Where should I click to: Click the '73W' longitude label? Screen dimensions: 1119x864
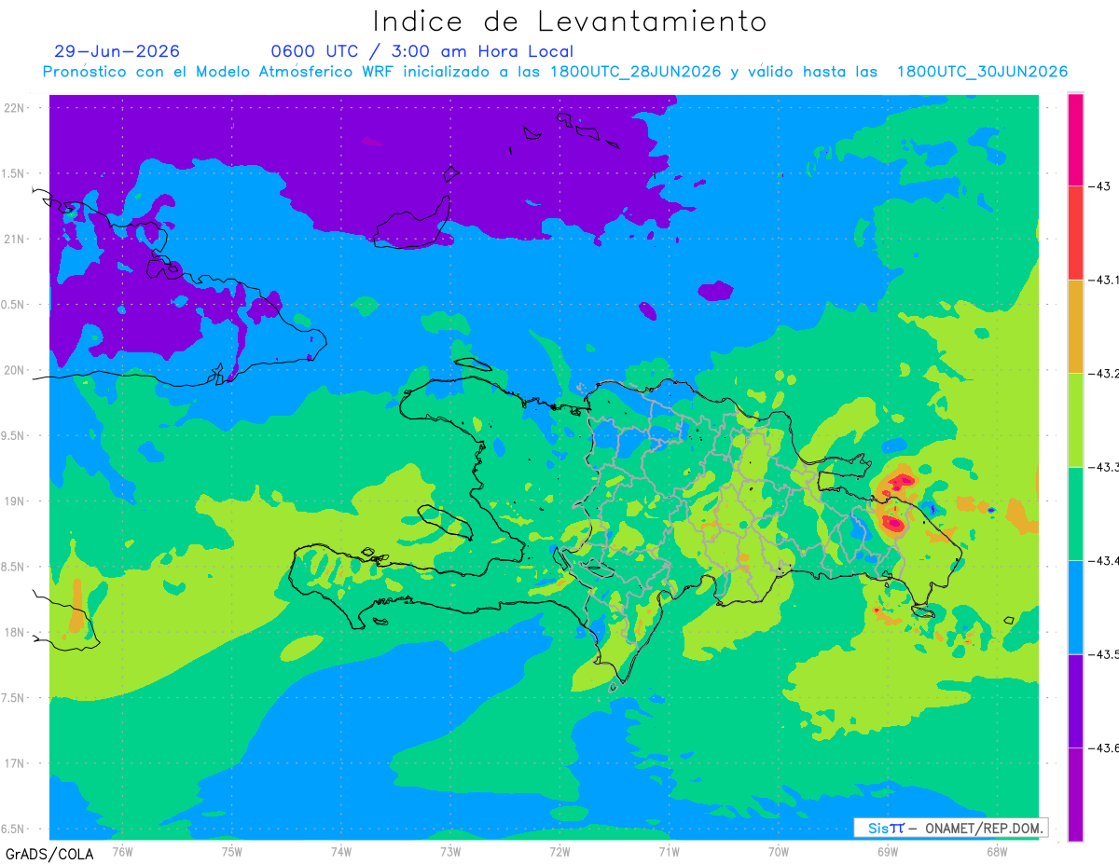coord(450,851)
